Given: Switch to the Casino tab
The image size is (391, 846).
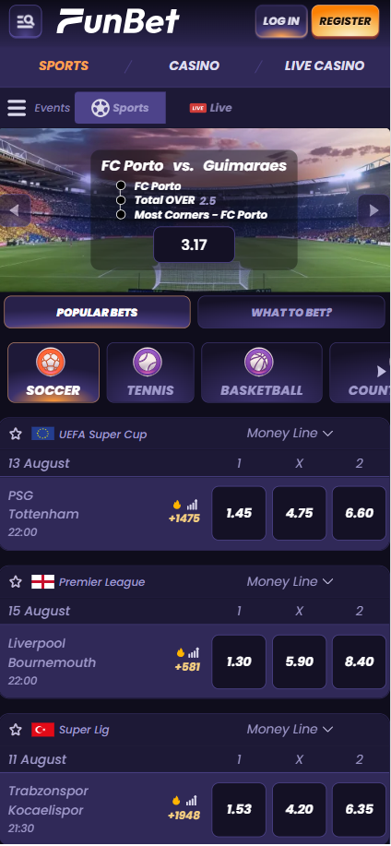Looking at the screenshot, I should (195, 66).
